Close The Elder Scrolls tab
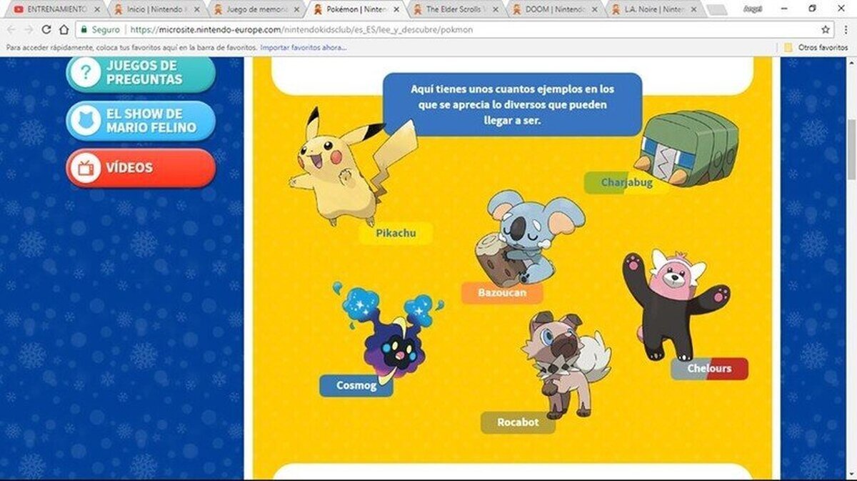This screenshot has height=481, width=857. pyautogui.click(x=496, y=9)
